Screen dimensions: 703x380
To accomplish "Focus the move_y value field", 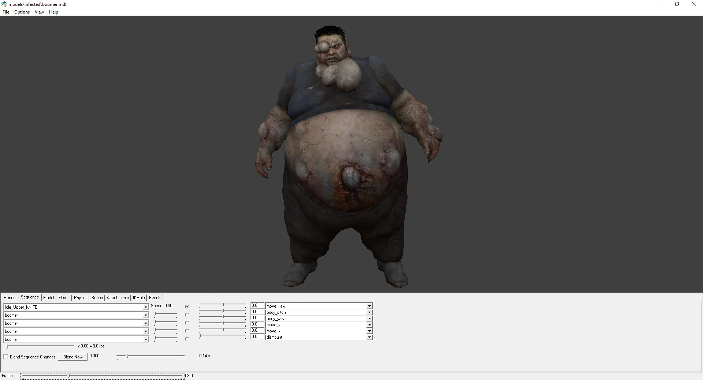I will (x=257, y=324).
